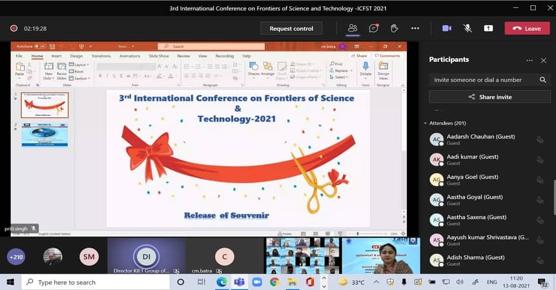Toggle the camera on or off
The height and width of the screenshot is (290, 556).
tap(446, 28)
